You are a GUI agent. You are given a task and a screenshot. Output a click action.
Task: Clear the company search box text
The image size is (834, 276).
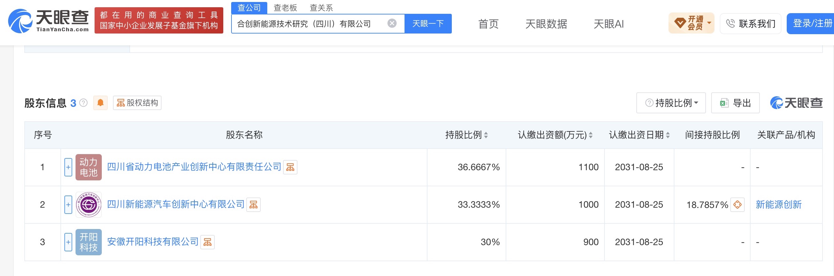click(x=392, y=23)
